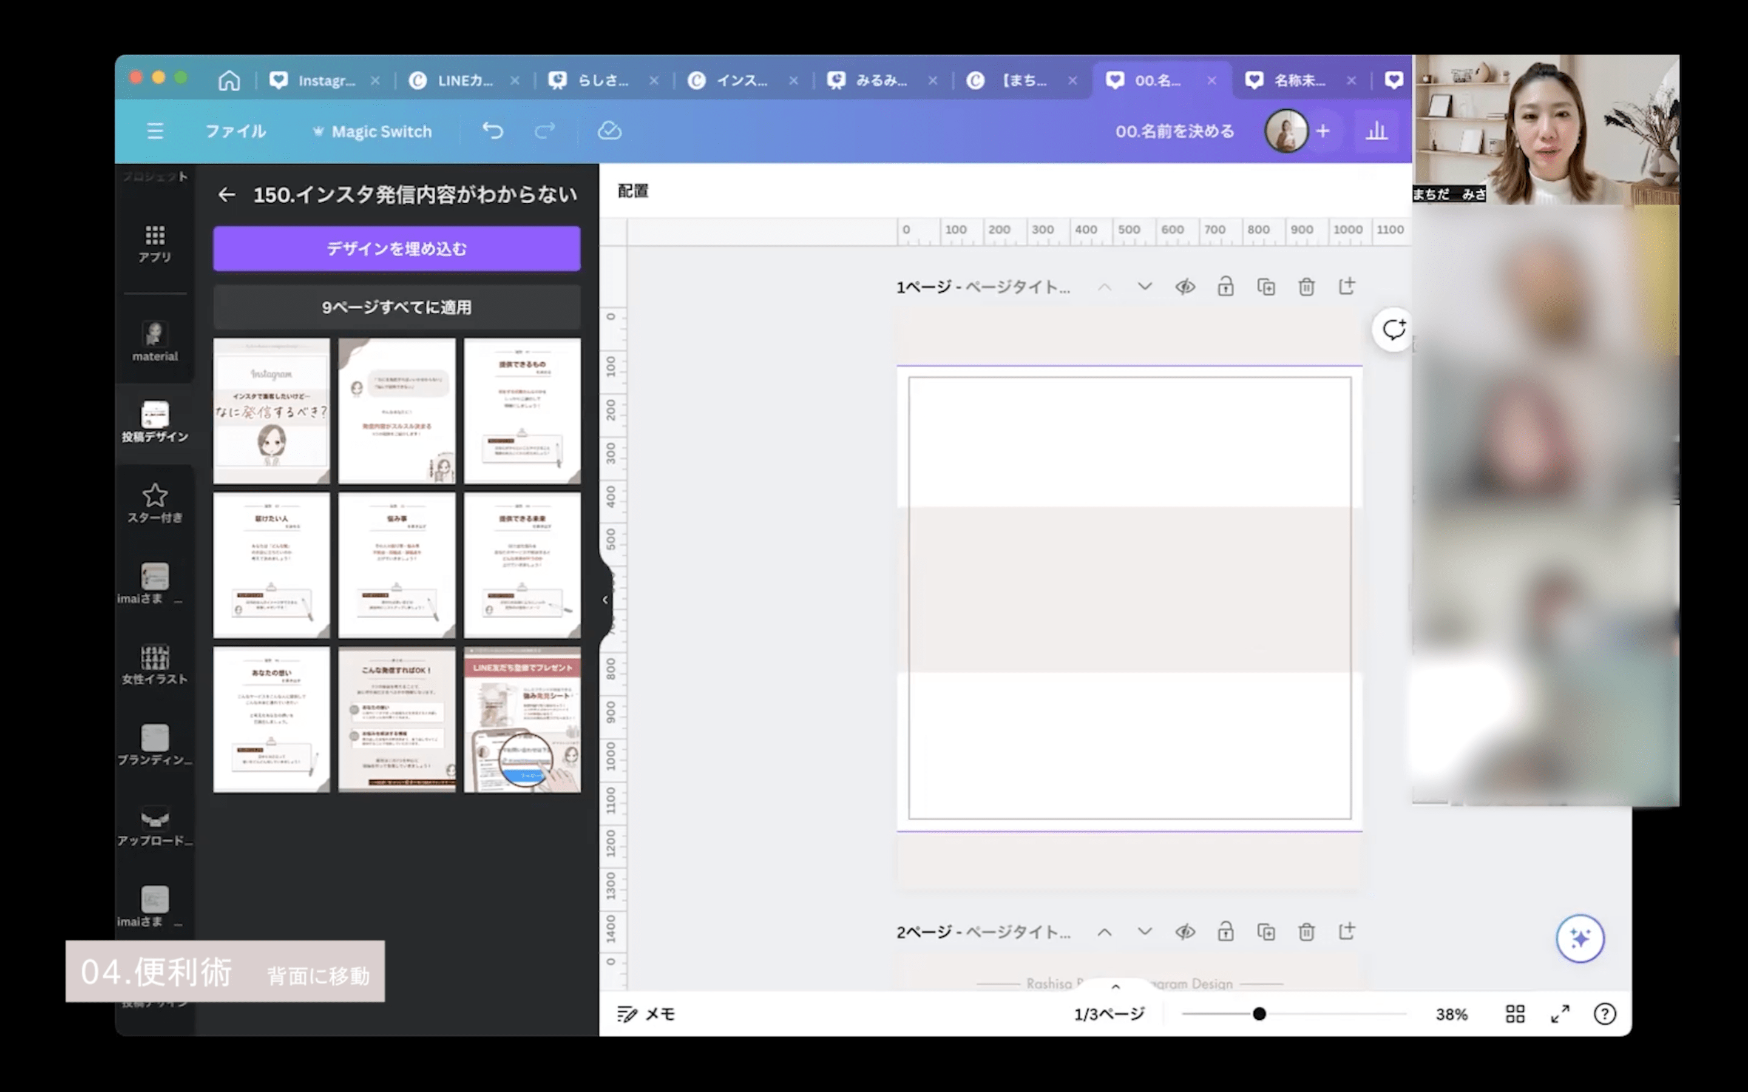Click 9ページすべてに適用 button
The height and width of the screenshot is (1092, 1748).
pos(396,307)
